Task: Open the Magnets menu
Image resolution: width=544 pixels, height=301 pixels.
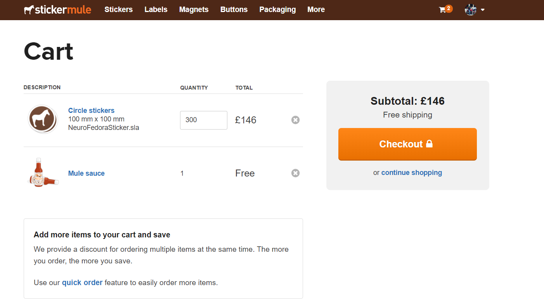Action: pos(194,10)
